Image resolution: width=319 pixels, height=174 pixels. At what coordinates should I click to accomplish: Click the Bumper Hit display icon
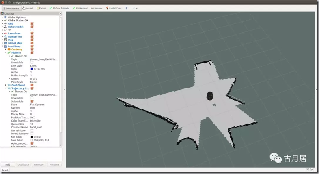6,36
